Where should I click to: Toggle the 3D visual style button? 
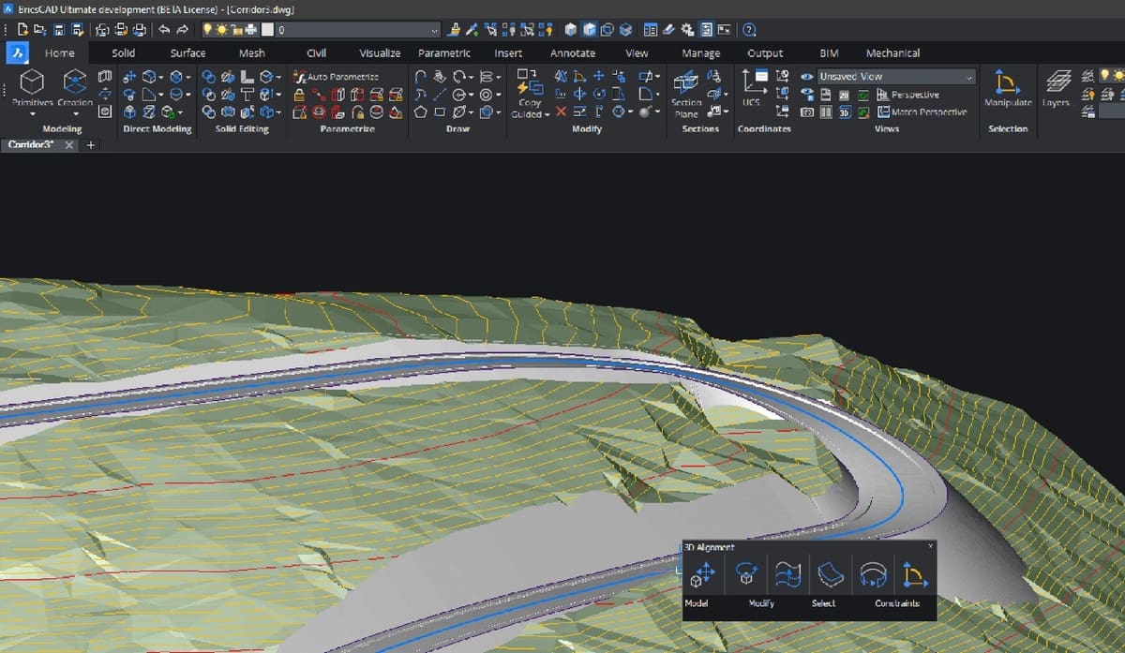point(844,111)
